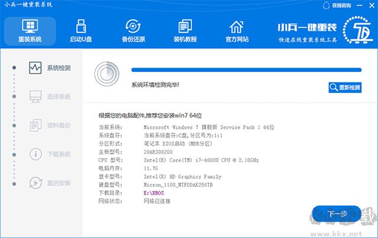This screenshot has width=378, height=238.
Task: Click the 在线咨询 headset icon
Action: pos(326,5)
